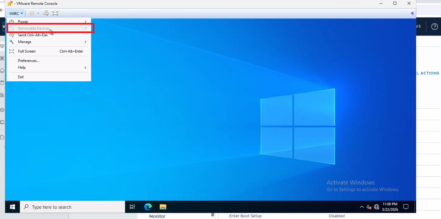This screenshot has height=219, width=441.
Task: Click the gear icon in the vSphere sidebar
Action: pos(2,110)
